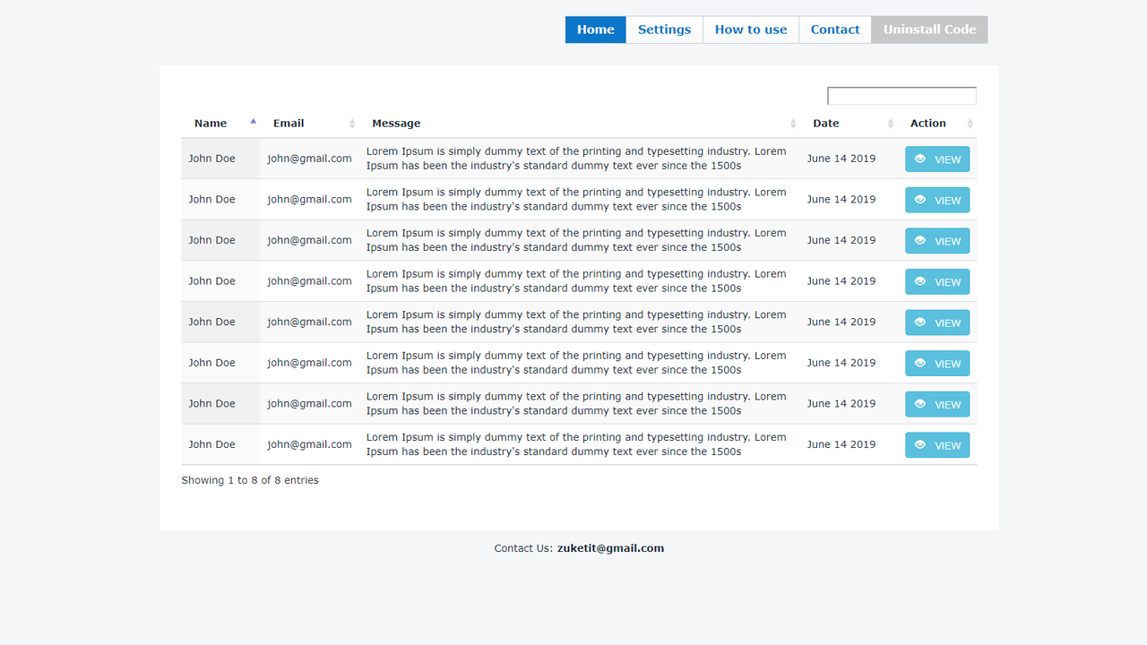Open the Home tab
The image size is (1147, 645).
point(596,30)
